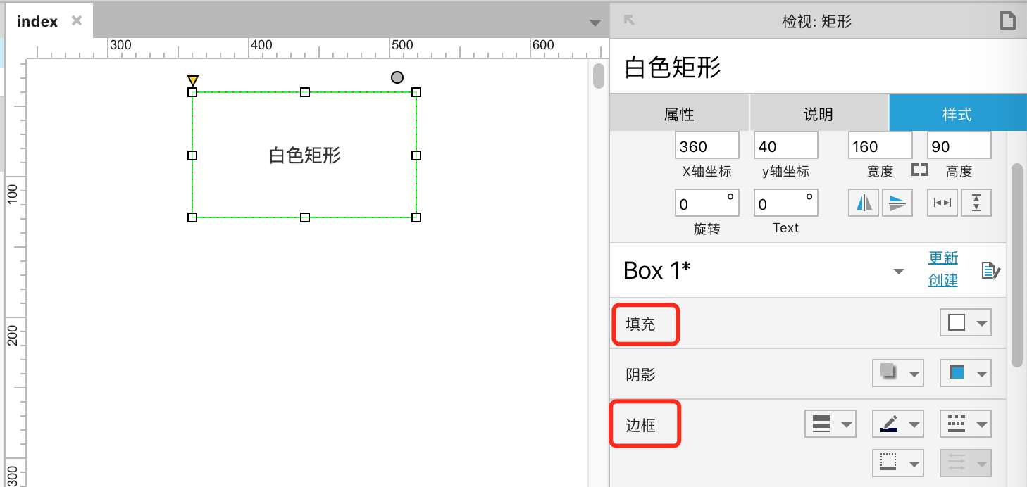Image resolution: width=1027 pixels, height=487 pixels.
Task: Select the fit height to content icon
Action: click(x=976, y=202)
